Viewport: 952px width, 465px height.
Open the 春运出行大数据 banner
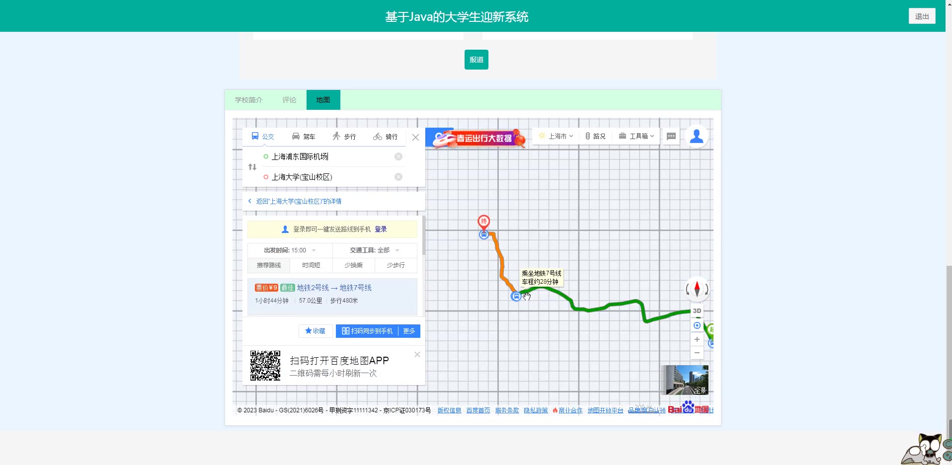(479, 138)
